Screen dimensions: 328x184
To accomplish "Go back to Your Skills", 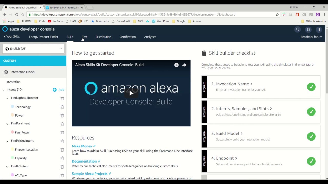I will click(x=12, y=37).
